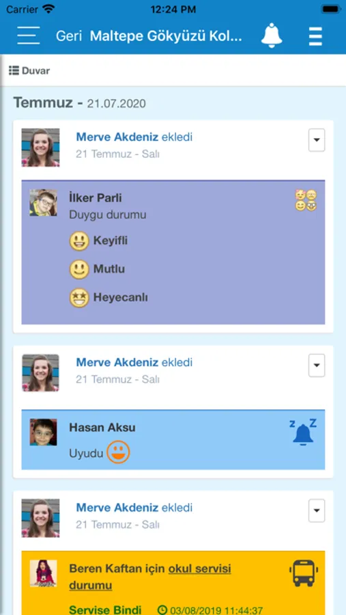Expand dropdown on school bus status post
Screen dimensions: 346x615
coord(317,510)
